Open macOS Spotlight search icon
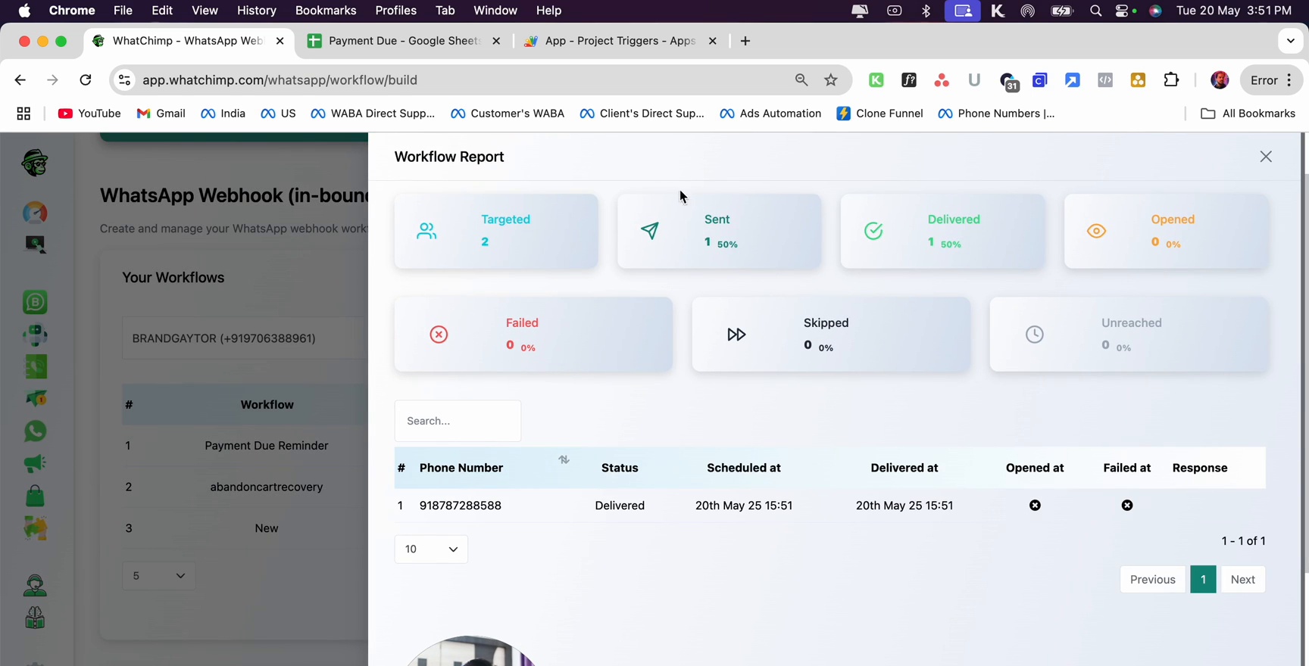 [x=1095, y=11]
